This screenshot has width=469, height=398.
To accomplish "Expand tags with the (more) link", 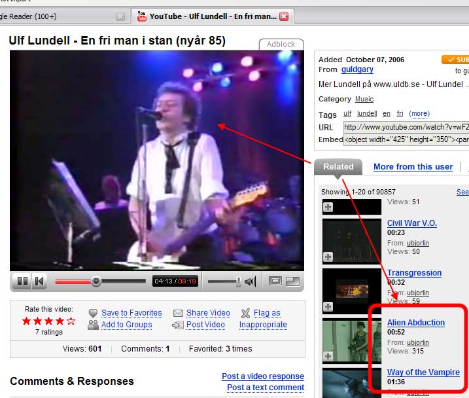I will click(419, 114).
